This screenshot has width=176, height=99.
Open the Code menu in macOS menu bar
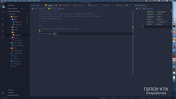click(x=5, y=1)
